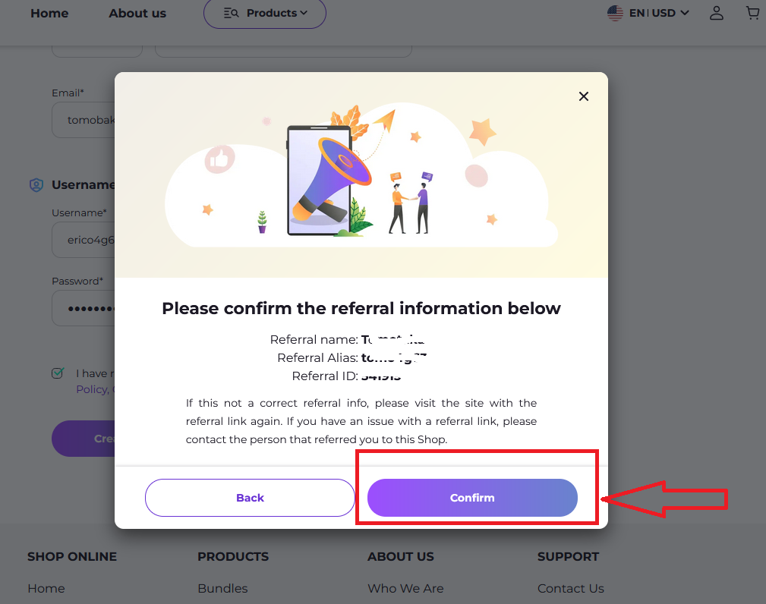Select the Username input field
The image size is (766, 604).
pos(84,241)
